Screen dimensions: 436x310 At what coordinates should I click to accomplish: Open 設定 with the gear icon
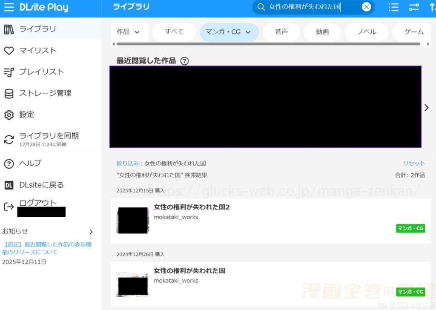pos(9,115)
